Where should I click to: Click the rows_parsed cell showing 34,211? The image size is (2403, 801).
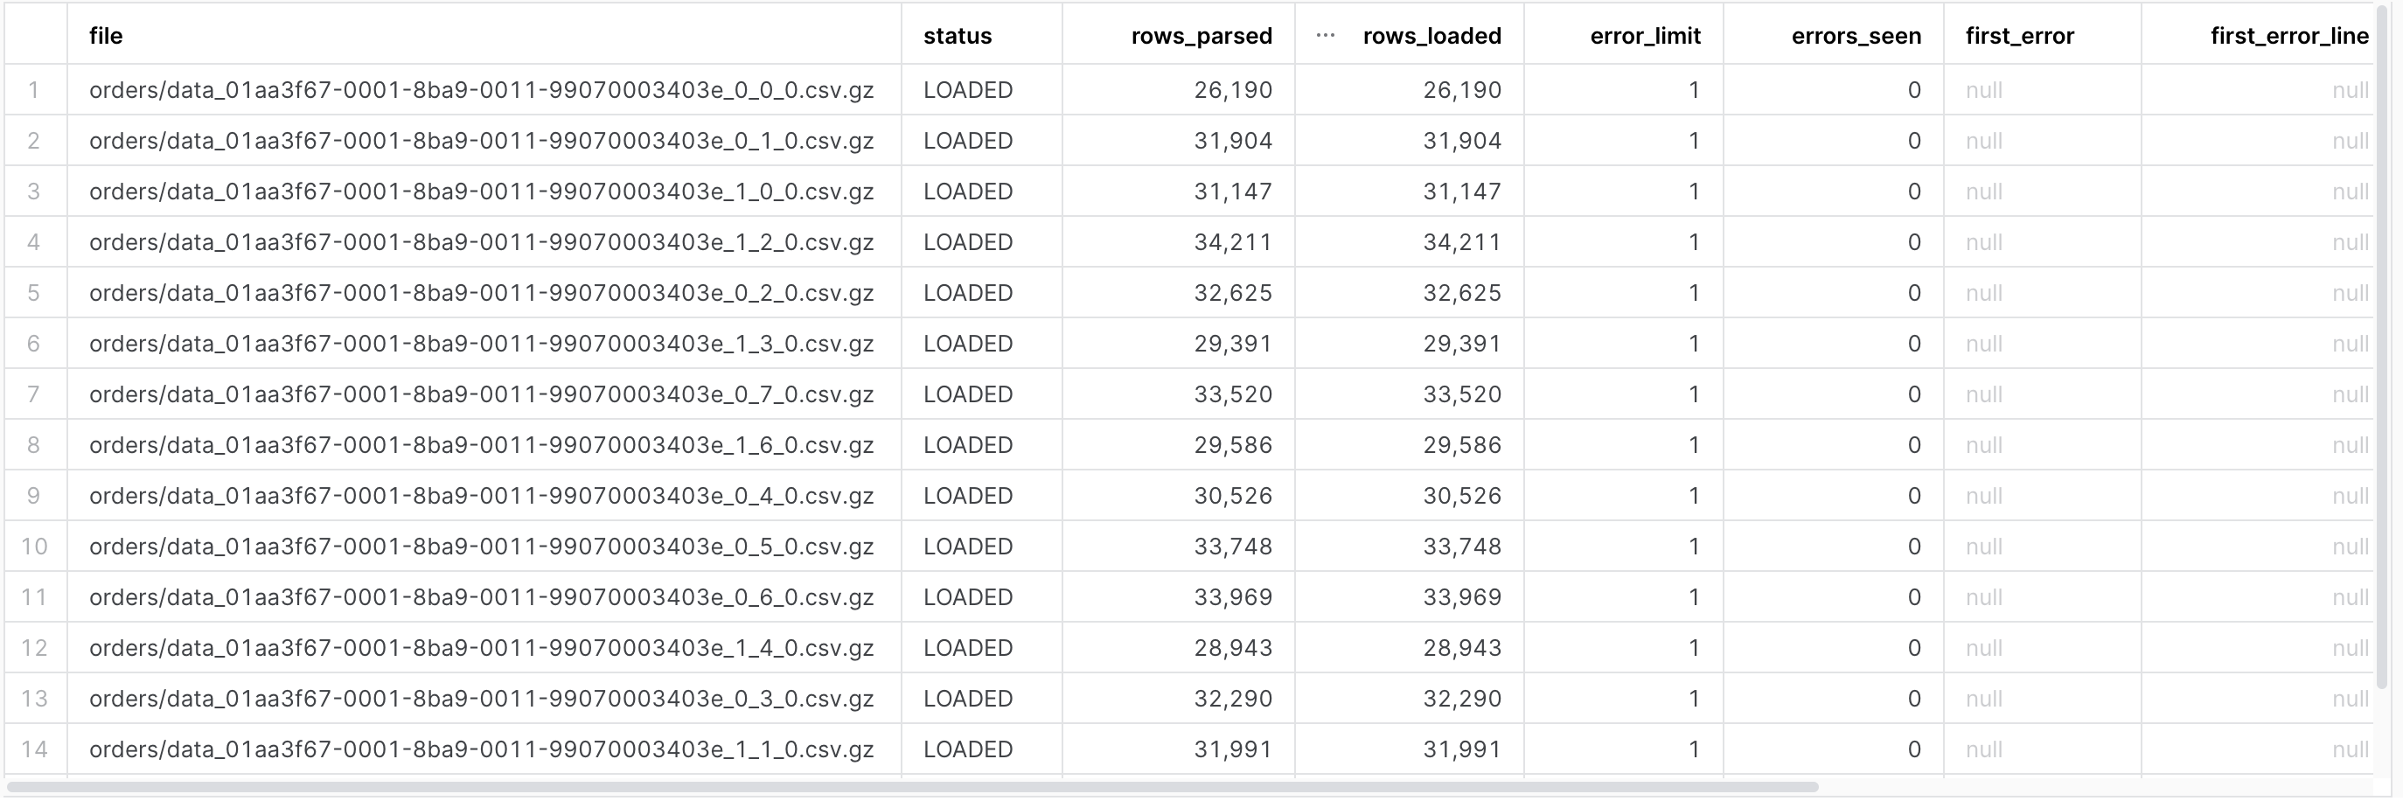(x=1232, y=242)
